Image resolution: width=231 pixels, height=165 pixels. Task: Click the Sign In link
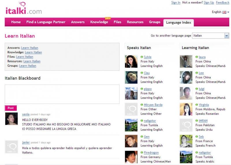point(176,3)
